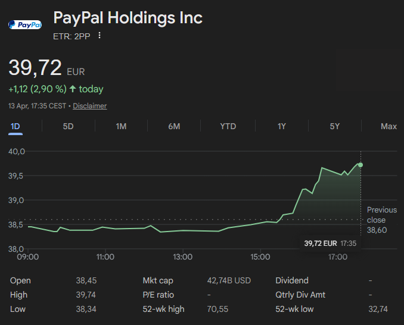
Task: Click the 52-wk low value 32,74
Action: pos(378,309)
